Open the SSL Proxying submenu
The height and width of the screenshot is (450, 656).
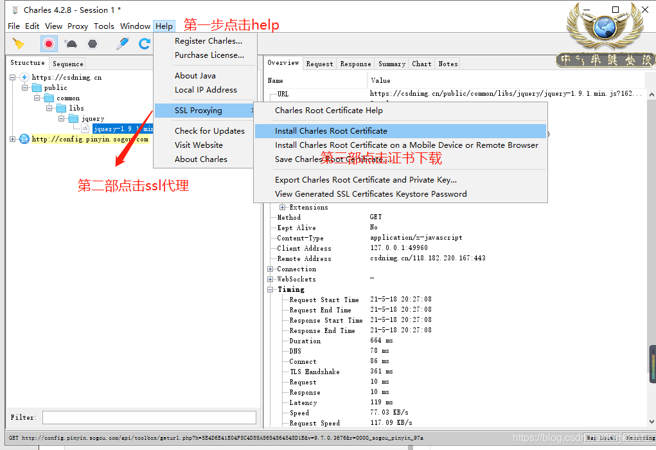pos(205,111)
